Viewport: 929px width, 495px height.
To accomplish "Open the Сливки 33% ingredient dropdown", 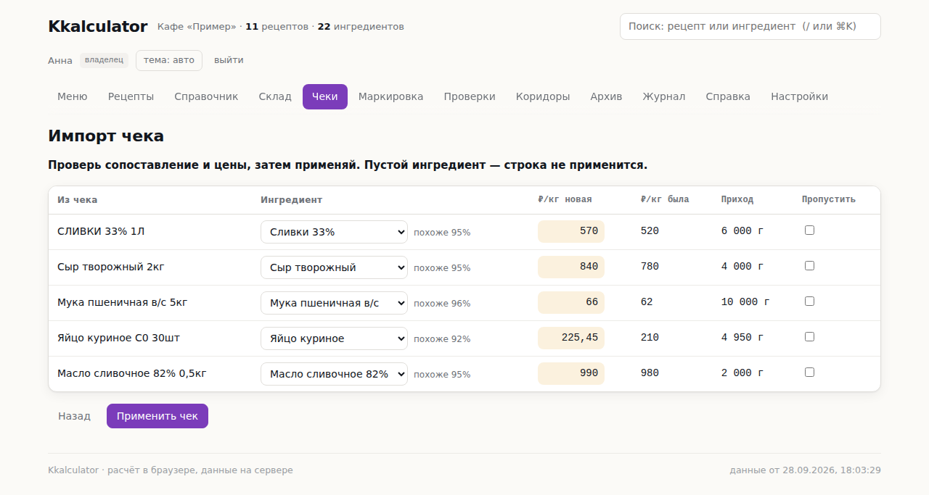I will pos(334,232).
